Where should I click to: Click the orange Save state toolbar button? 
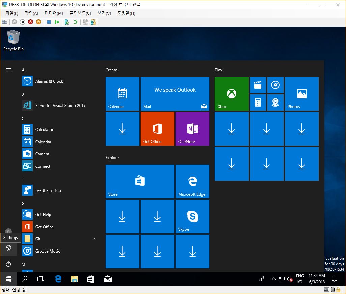click(x=39, y=22)
